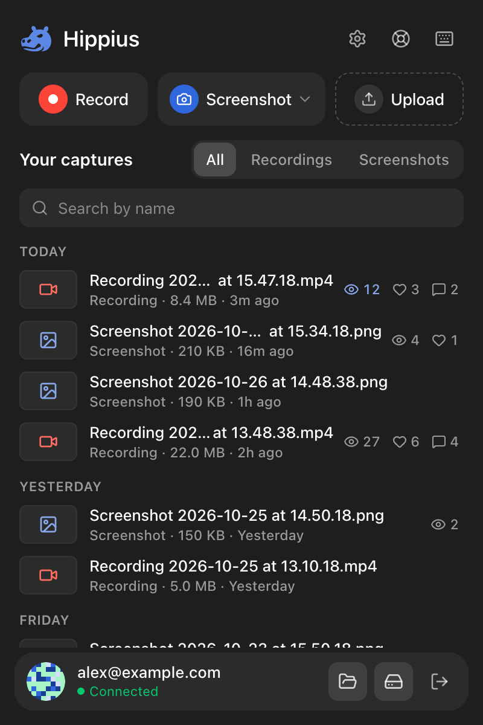Open keyboard shortcuts icon
The width and height of the screenshot is (483, 725).
(444, 39)
